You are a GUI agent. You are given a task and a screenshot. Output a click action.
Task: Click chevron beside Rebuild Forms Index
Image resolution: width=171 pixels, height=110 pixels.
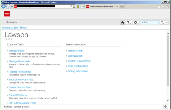[7, 72]
